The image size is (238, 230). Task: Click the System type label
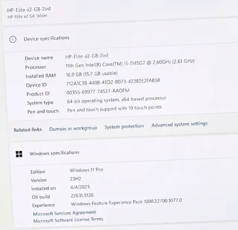(x=40, y=103)
